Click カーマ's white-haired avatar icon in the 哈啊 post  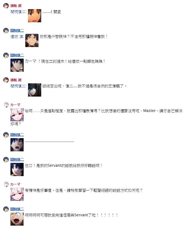click(x=6, y=105)
